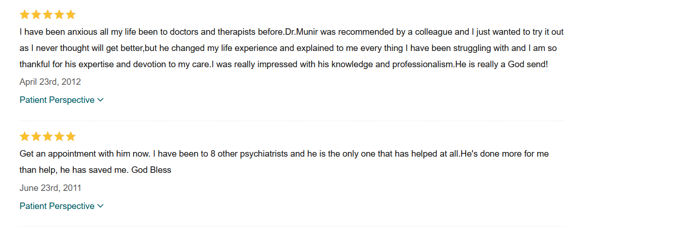Open Patient Perspective link under the June 2011 review
This screenshot has height=228, width=684.
[x=57, y=206]
